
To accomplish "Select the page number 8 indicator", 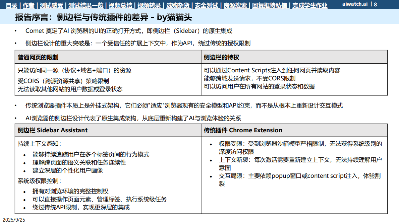I will coord(376,5).
